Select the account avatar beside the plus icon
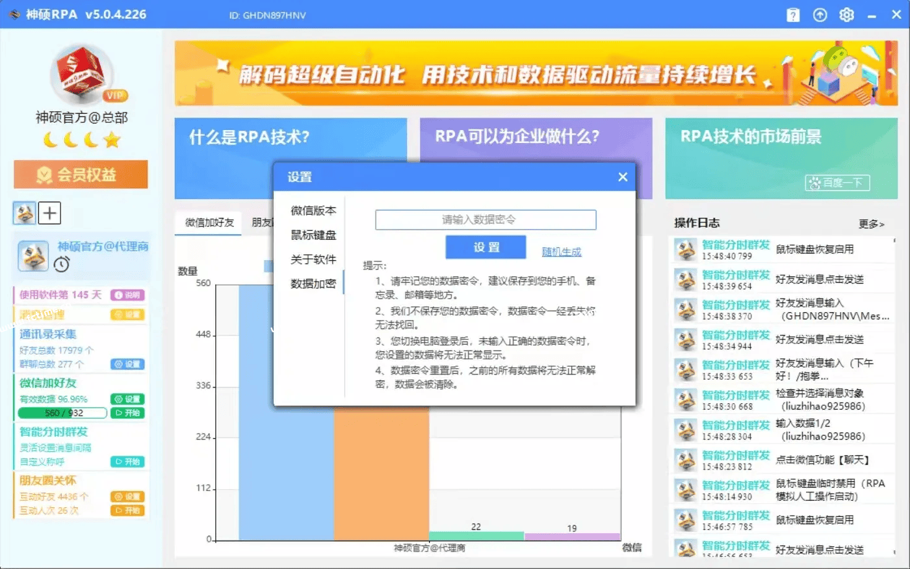Image resolution: width=910 pixels, height=569 pixels. [25, 213]
